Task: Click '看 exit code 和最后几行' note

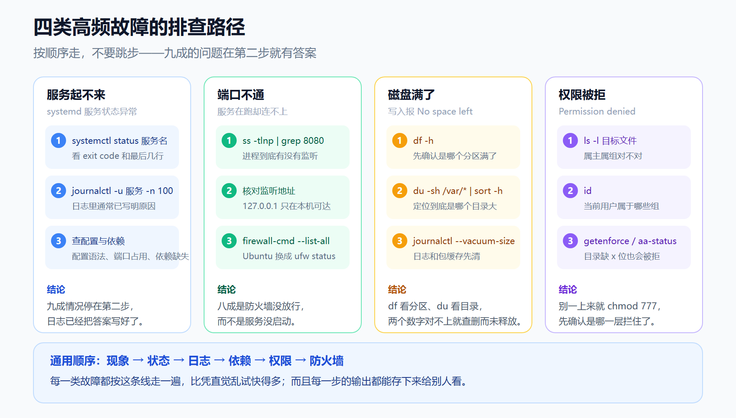Action: point(118,156)
